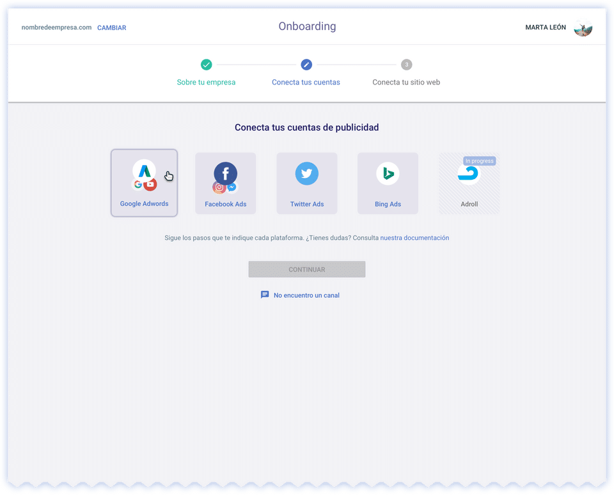The height and width of the screenshot is (495, 614).
Task: Click the blue pencil step icon
Action: 306,65
